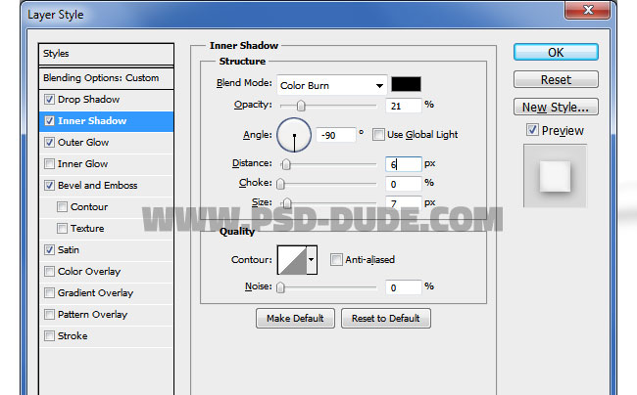Open the Blend Mode Color Burn dropdown
637x395 pixels.
click(331, 85)
